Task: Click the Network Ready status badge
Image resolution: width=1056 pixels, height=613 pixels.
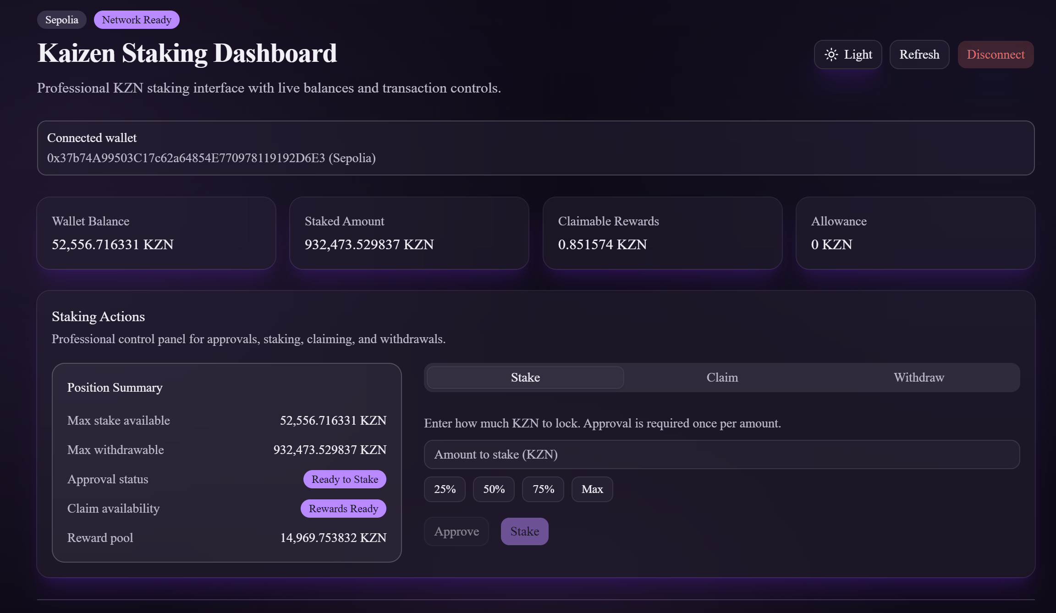Action: click(136, 19)
